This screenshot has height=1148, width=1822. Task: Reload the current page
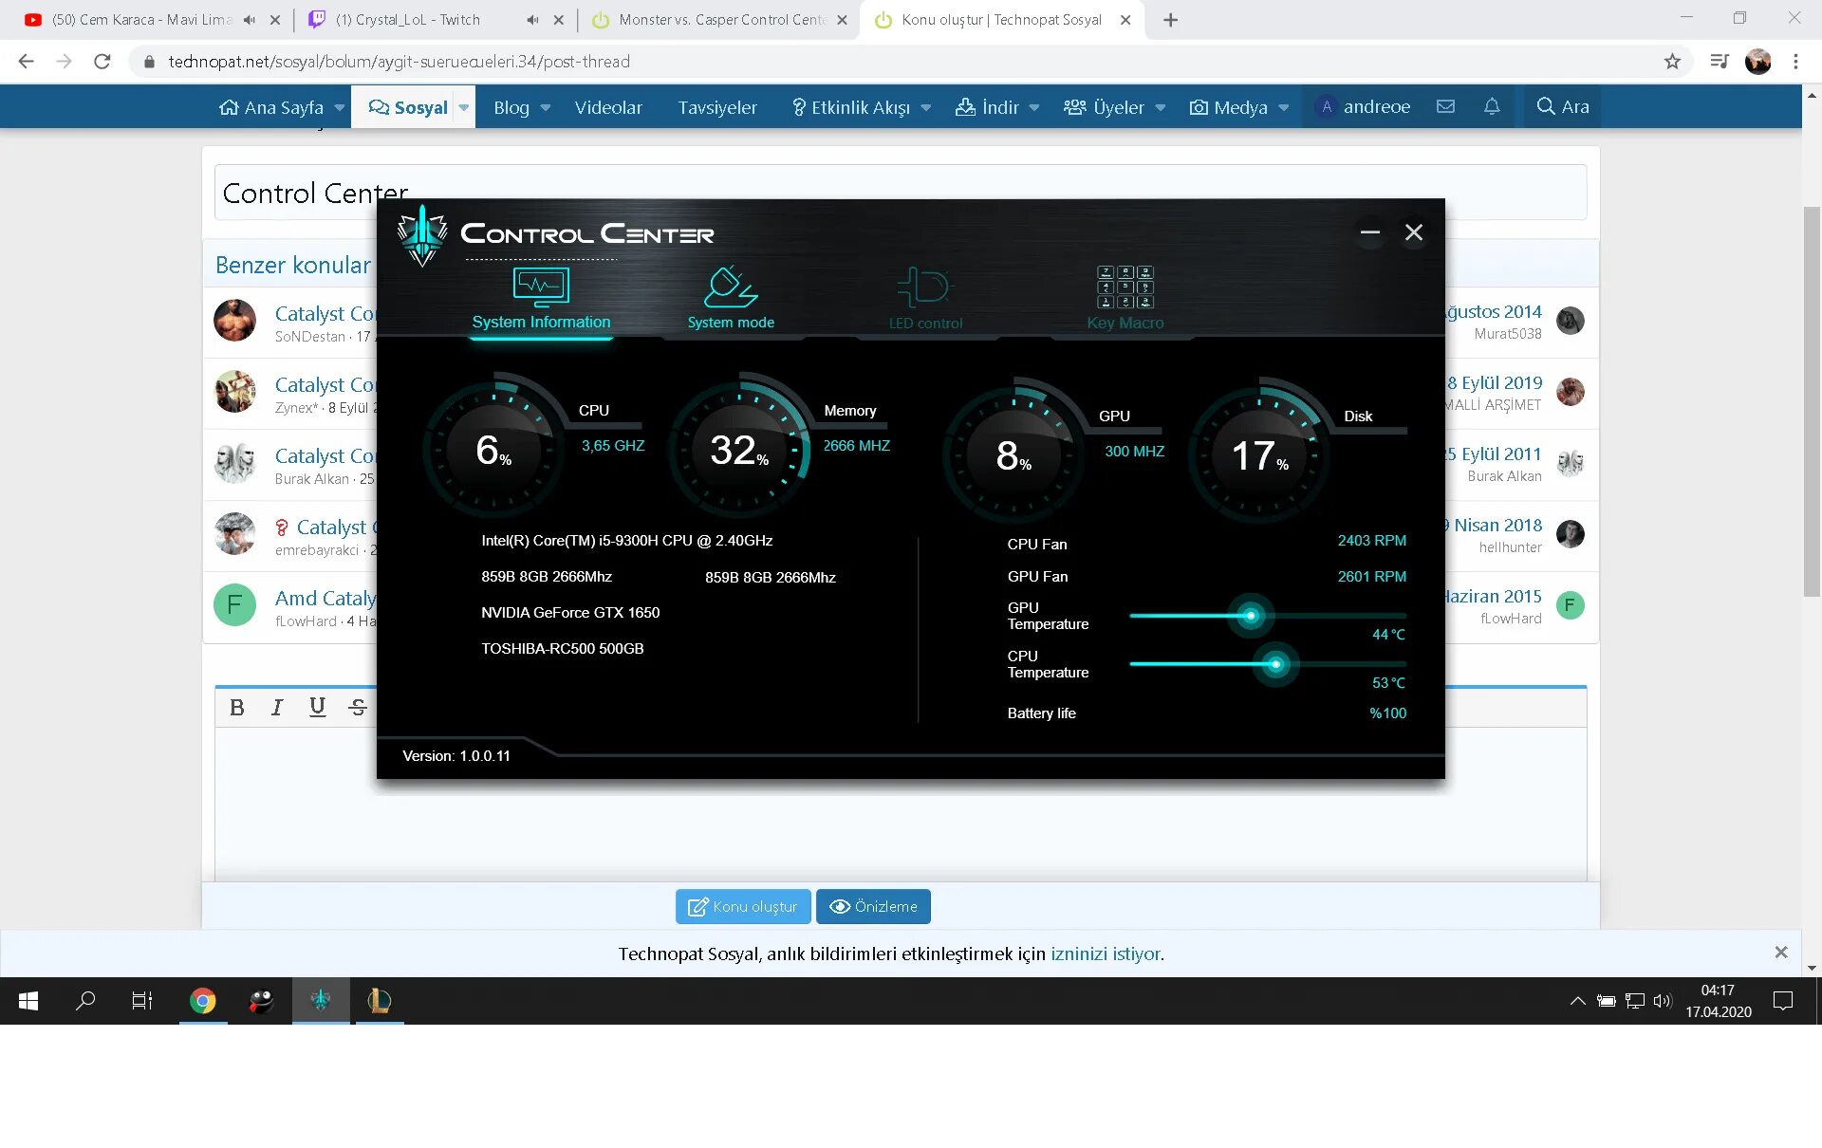[102, 62]
